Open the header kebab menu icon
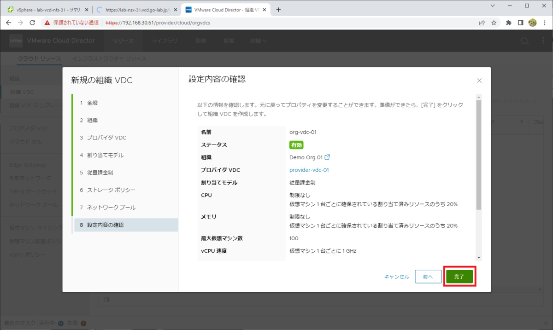553x330 pixels. click(544, 41)
